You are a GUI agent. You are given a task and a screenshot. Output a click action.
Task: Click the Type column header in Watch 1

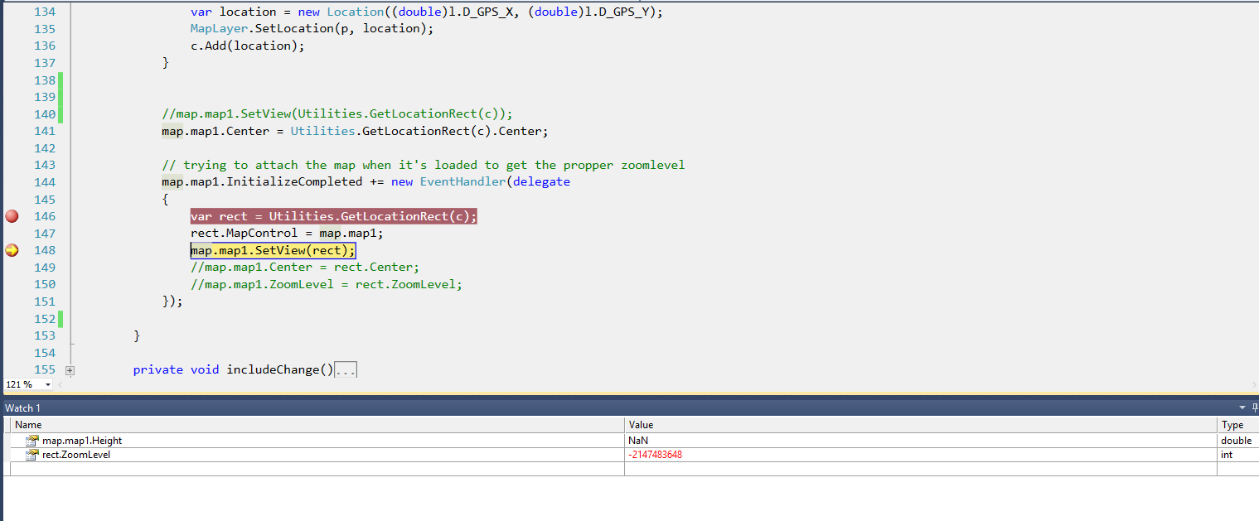[1237, 424]
